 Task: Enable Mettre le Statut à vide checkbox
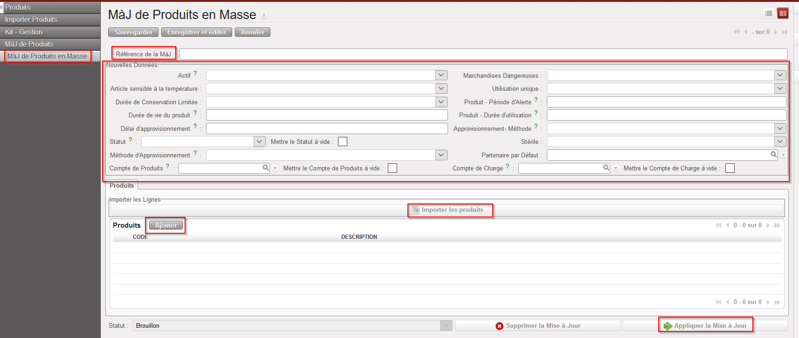[343, 142]
